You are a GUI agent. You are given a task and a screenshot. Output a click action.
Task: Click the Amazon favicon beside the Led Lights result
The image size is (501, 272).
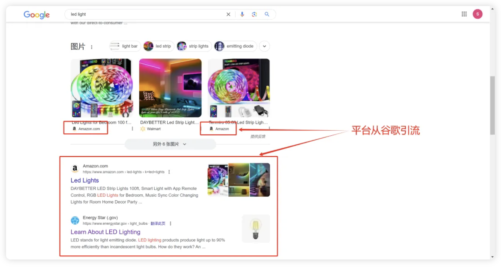[75, 169]
